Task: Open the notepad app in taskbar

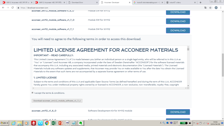Action: click(74, 123)
